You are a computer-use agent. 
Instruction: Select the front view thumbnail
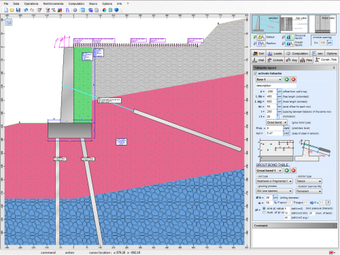pos(323,24)
